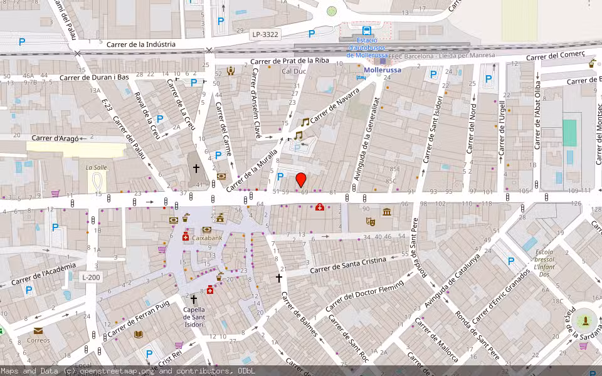Click the Carrer d'Anselm Clavé label
Screen dimensions: 602x376
pos(256,103)
